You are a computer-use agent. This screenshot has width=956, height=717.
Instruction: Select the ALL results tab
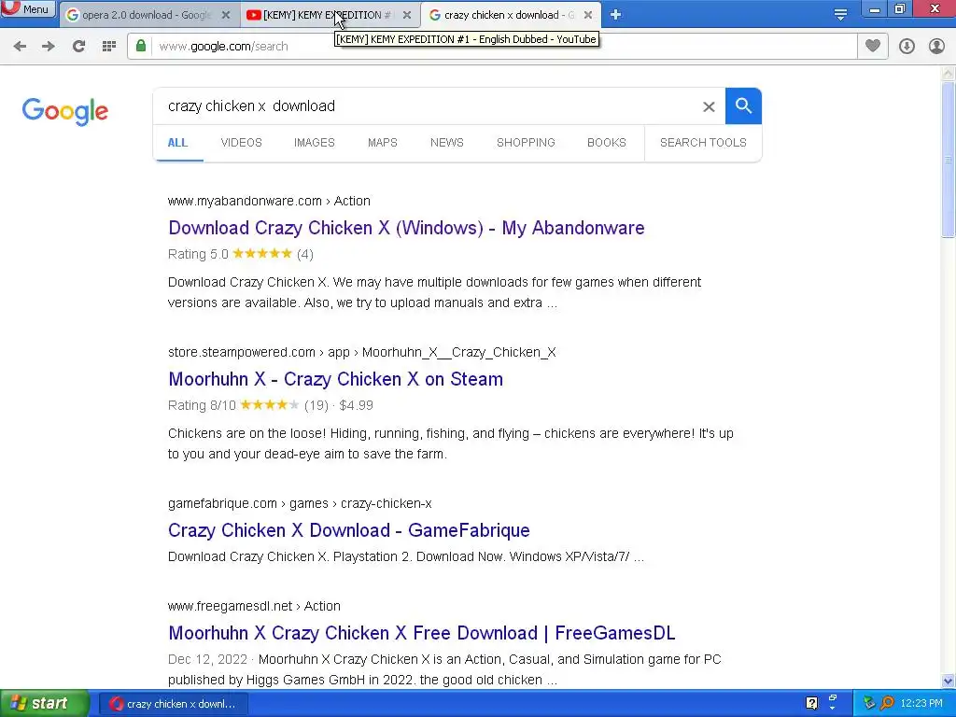177,143
